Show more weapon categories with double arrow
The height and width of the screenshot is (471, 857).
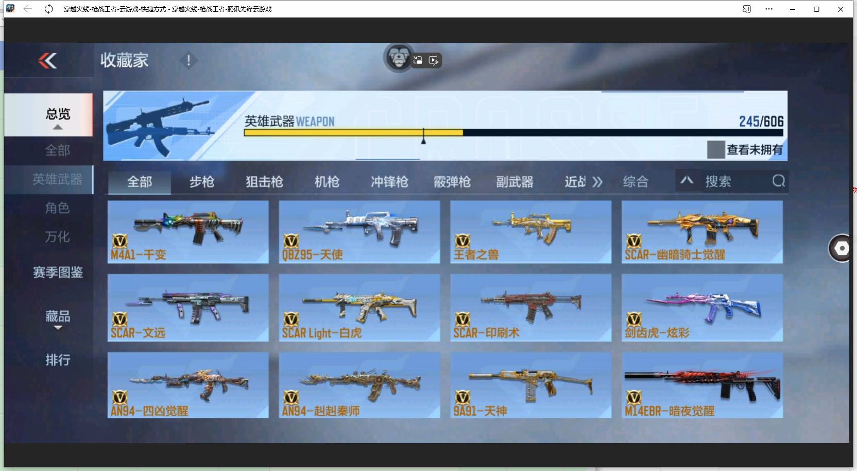(597, 181)
